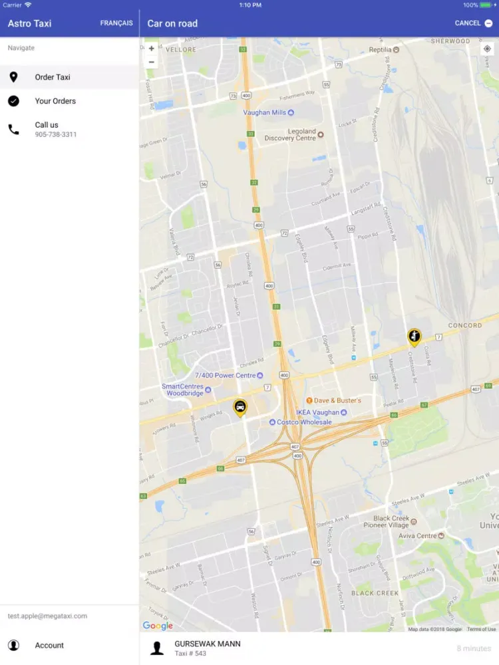
Task: Click the VELLORE area label
Action: click(181, 50)
